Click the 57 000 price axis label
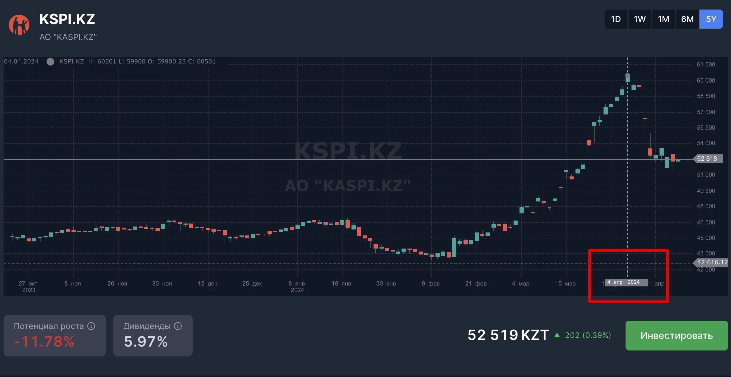 706,112
